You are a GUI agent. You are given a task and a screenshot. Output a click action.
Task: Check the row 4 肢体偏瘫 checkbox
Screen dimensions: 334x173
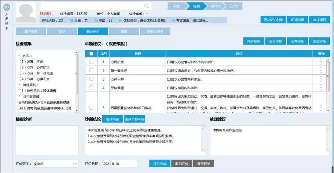tap(91, 87)
